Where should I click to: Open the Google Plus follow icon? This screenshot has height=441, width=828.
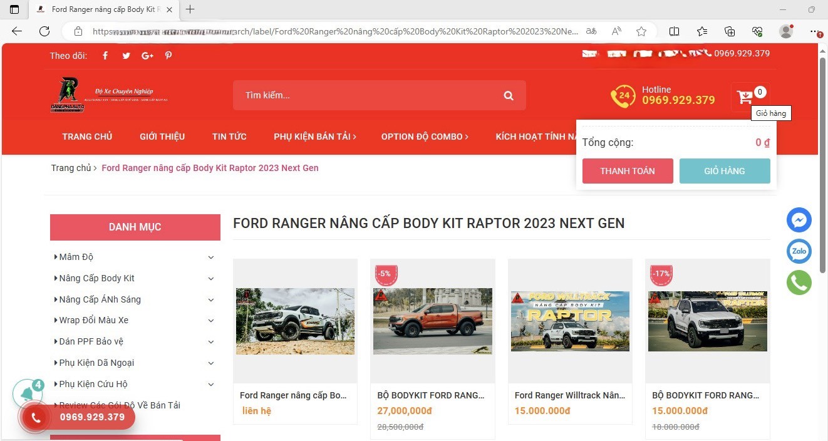pos(147,56)
